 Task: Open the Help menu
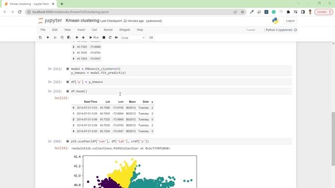140,30
